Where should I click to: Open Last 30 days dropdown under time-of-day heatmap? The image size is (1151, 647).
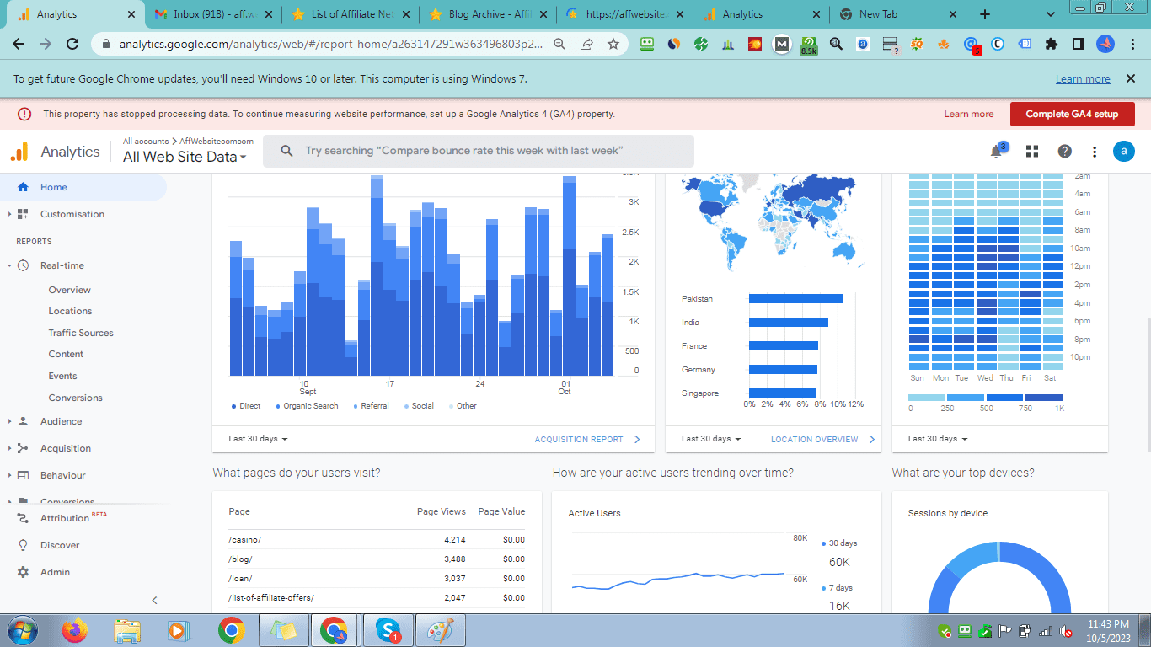938,439
